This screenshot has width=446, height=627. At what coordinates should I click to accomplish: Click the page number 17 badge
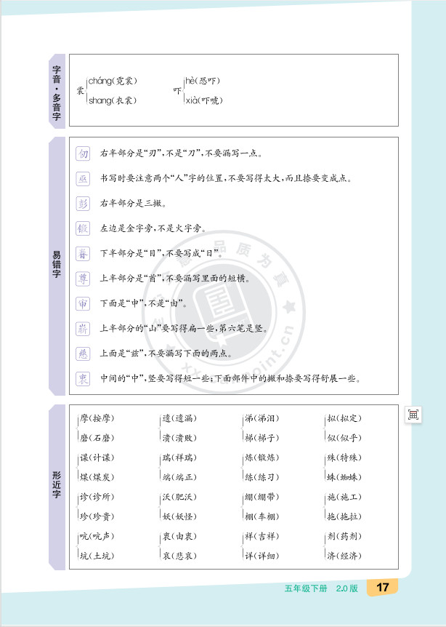click(384, 588)
